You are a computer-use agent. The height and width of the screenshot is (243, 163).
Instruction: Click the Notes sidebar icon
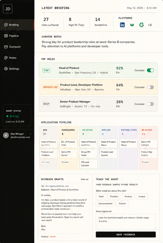[x=6, y=58]
